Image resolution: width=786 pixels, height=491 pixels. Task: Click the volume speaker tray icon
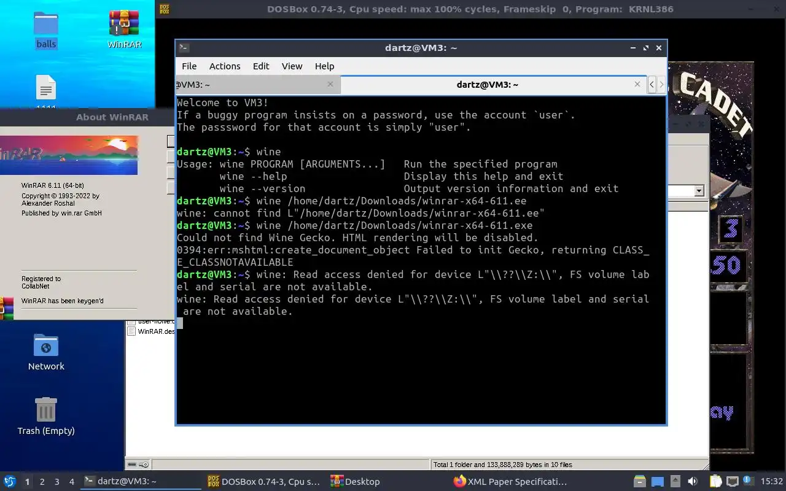692,482
